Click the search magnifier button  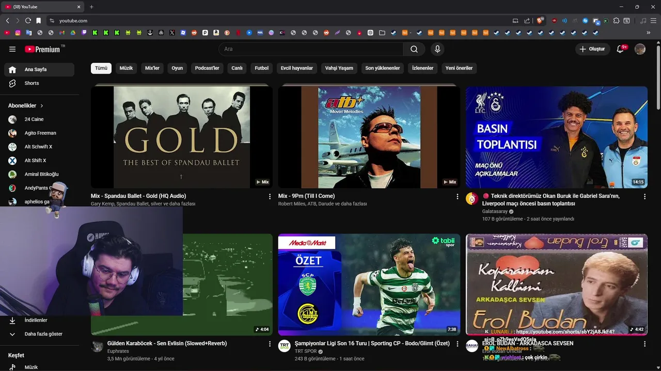coord(414,49)
